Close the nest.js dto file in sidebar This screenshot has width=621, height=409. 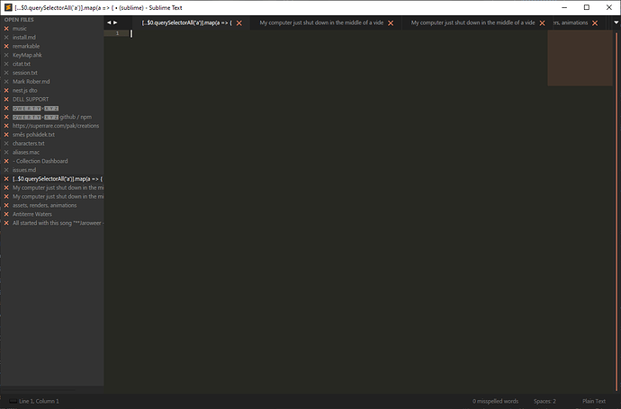point(6,90)
